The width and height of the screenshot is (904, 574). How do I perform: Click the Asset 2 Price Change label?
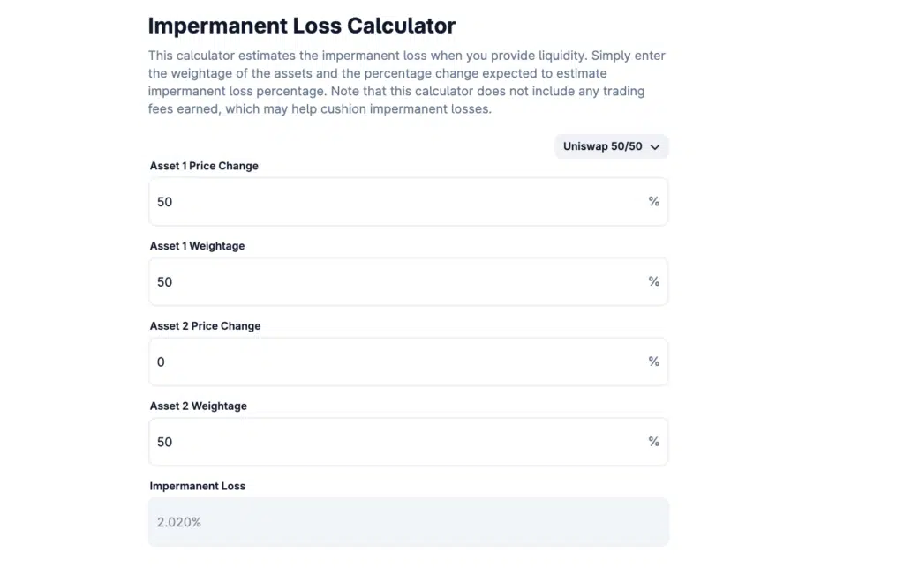pos(205,326)
